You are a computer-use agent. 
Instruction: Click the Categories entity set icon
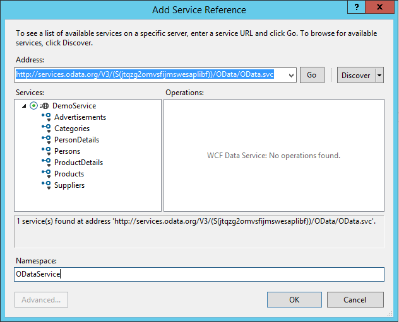tap(46, 129)
